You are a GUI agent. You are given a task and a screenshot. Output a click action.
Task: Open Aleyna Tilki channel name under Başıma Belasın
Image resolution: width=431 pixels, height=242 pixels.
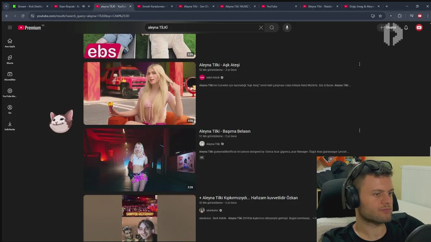point(213,144)
